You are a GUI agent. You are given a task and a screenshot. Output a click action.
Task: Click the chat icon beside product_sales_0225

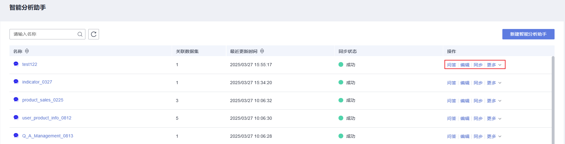click(16, 100)
